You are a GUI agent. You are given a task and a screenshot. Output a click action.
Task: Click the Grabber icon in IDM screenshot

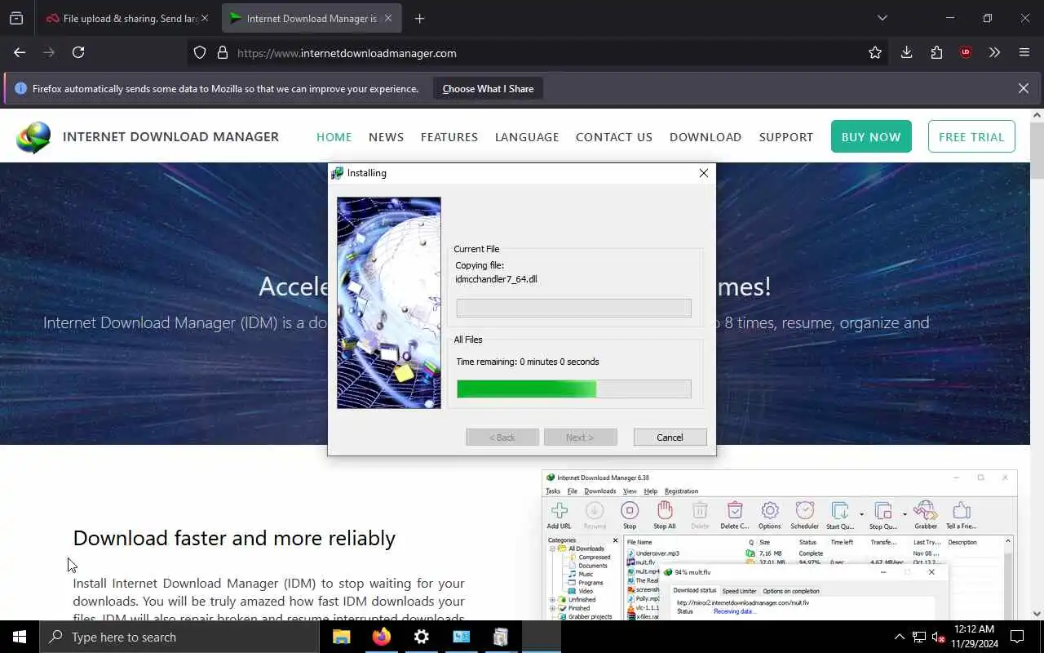(x=926, y=516)
